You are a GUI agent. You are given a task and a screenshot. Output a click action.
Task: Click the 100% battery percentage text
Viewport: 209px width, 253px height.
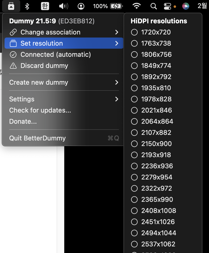tap(100, 6)
